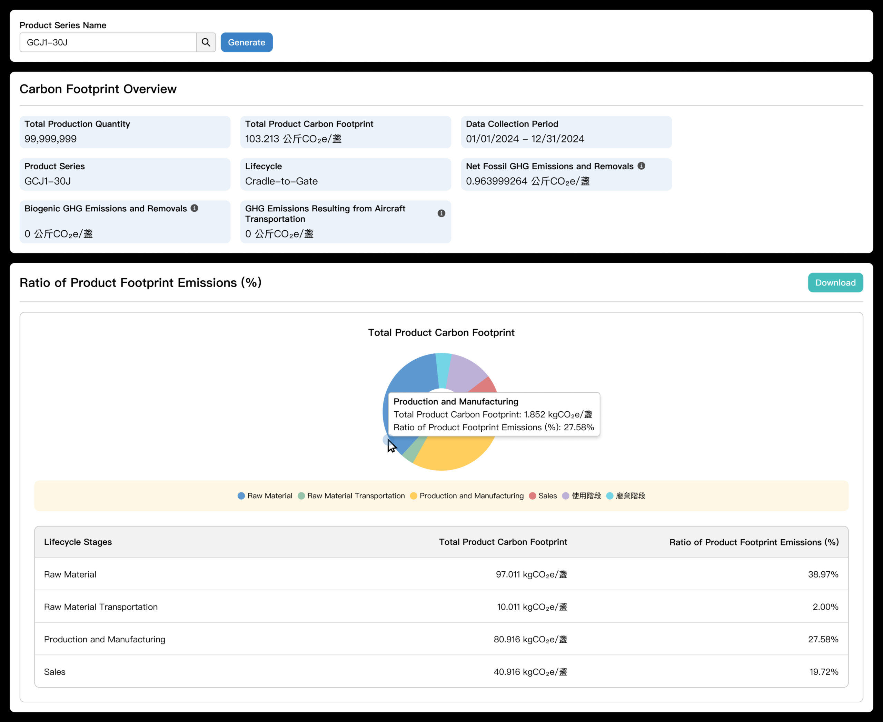Click info icon beside Biogenic GHG Emissions
883x722 pixels.
[x=194, y=208]
